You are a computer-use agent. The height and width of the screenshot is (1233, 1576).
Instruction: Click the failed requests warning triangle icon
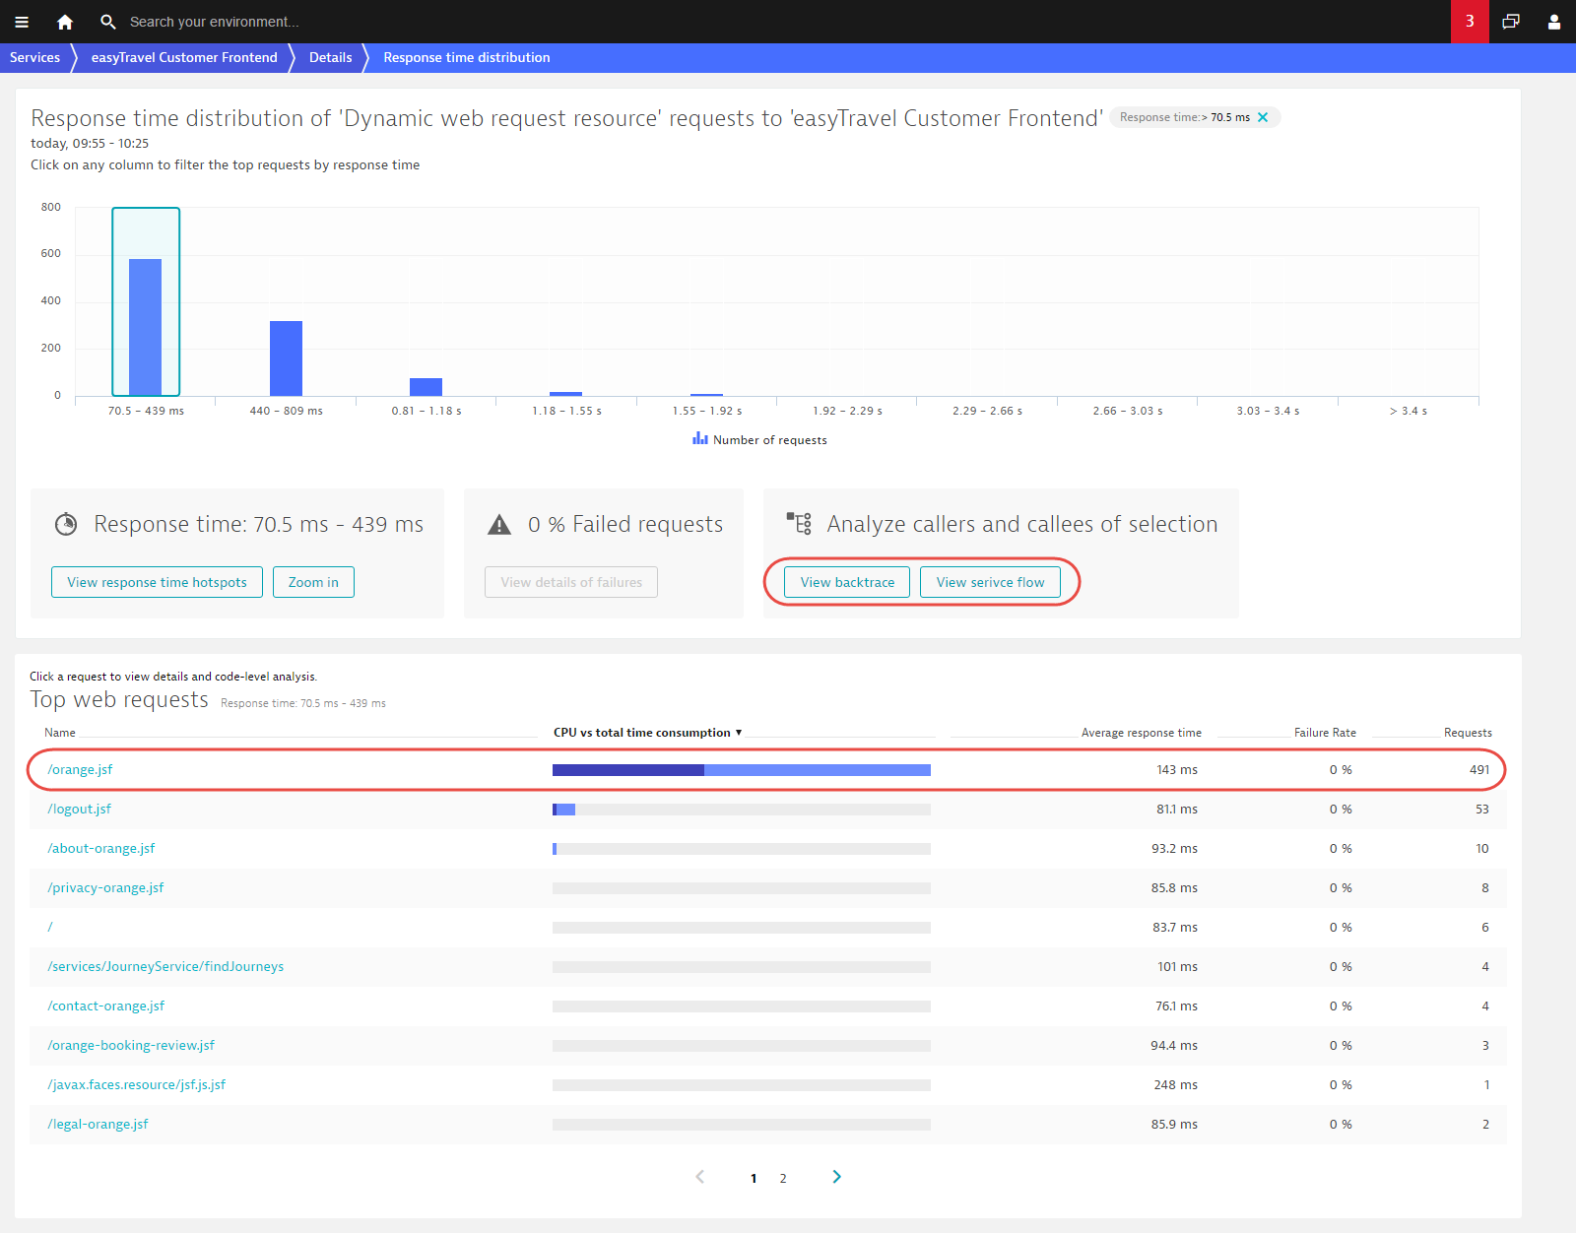tap(499, 525)
